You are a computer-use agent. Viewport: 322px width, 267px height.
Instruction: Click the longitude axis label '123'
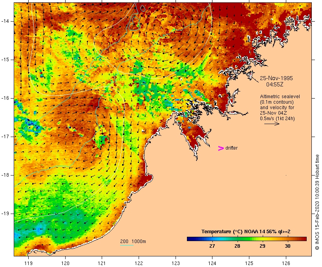[x=176, y=263]
